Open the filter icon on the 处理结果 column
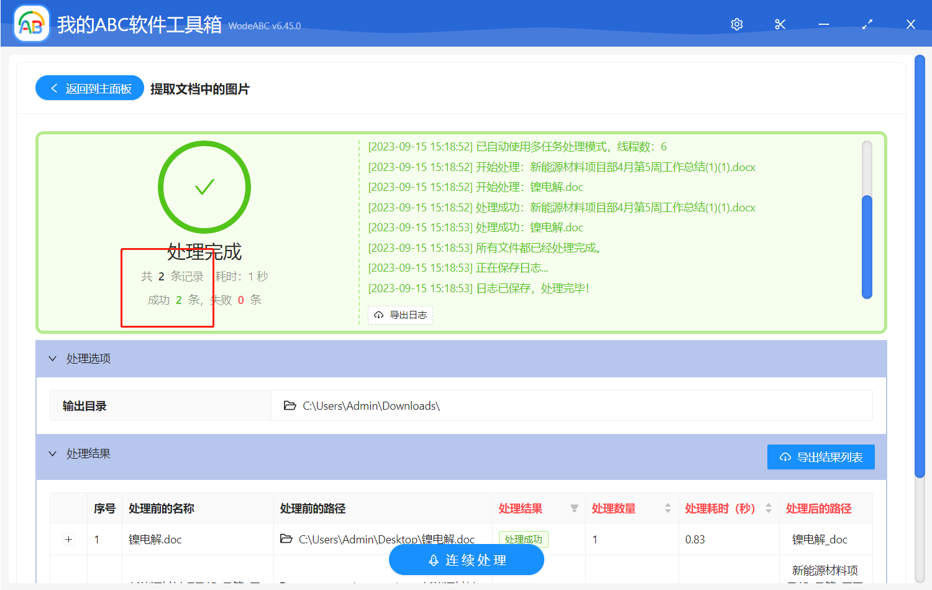This screenshot has width=932, height=590. [573, 508]
